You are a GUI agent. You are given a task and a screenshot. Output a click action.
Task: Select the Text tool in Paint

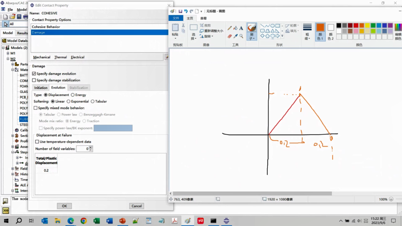point(241,28)
